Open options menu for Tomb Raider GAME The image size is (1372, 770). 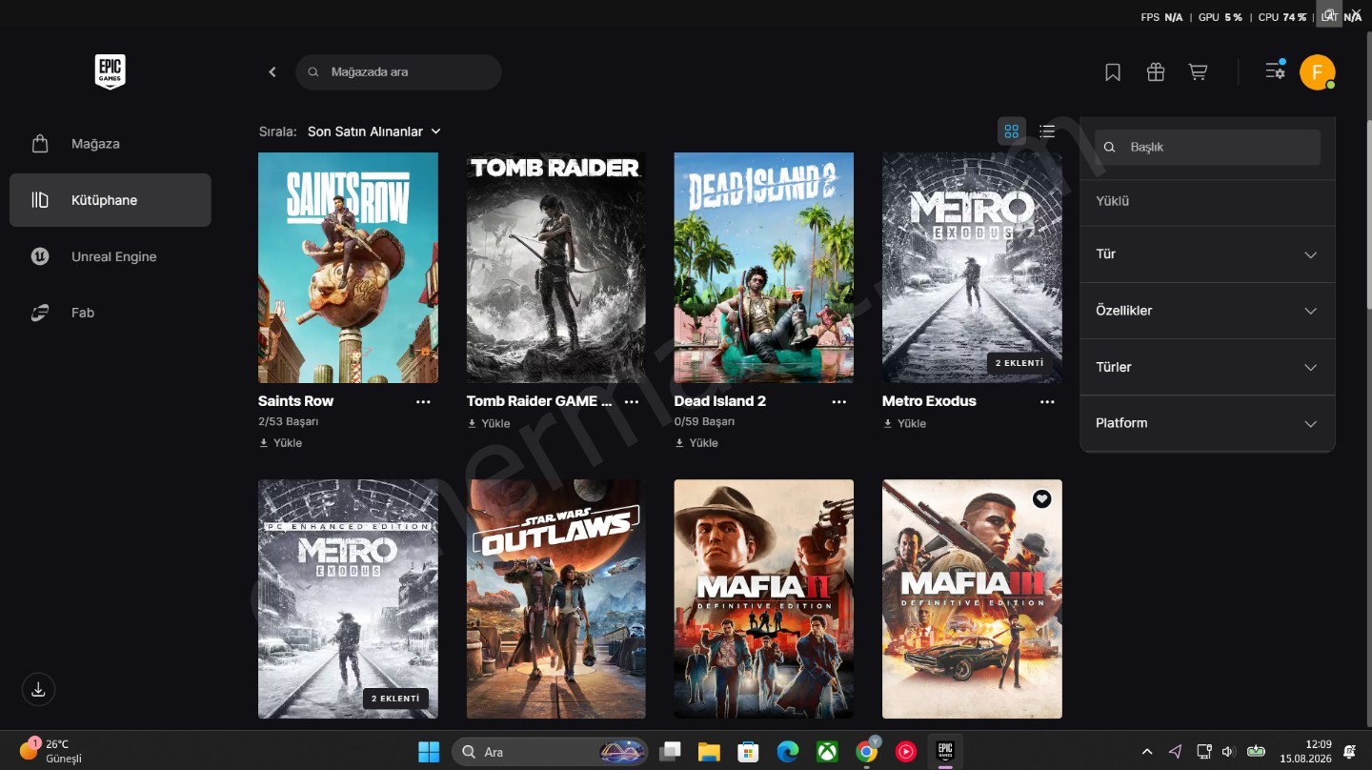(632, 402)
